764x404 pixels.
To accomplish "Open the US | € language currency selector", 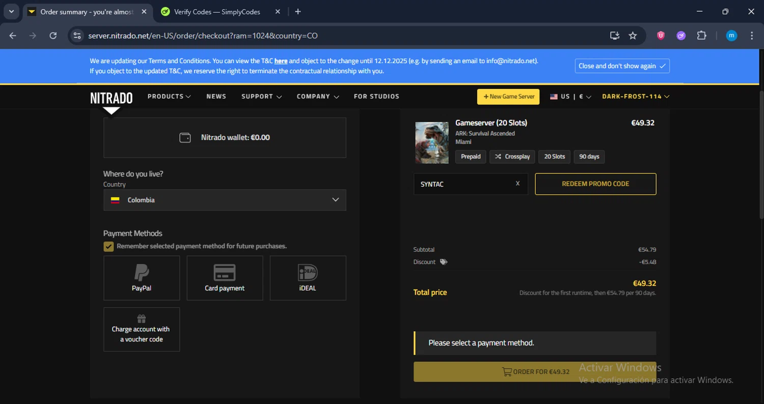I will point(570,97).
